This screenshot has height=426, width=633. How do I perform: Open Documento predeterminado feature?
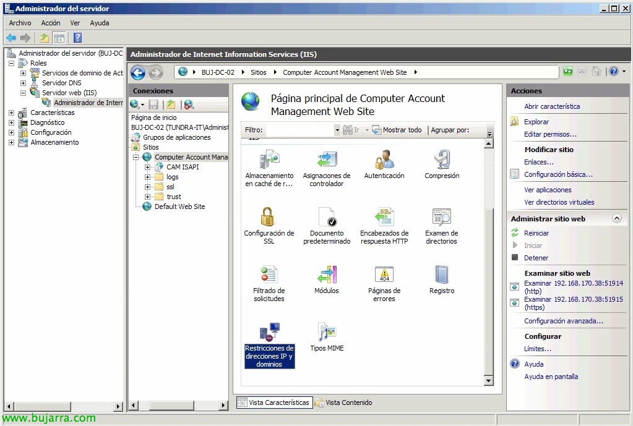click(327, 226)
